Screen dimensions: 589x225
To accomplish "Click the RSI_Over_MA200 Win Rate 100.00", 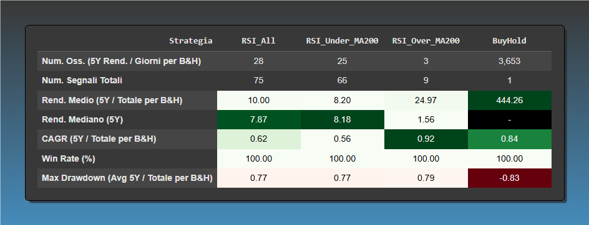I will 426,158.
